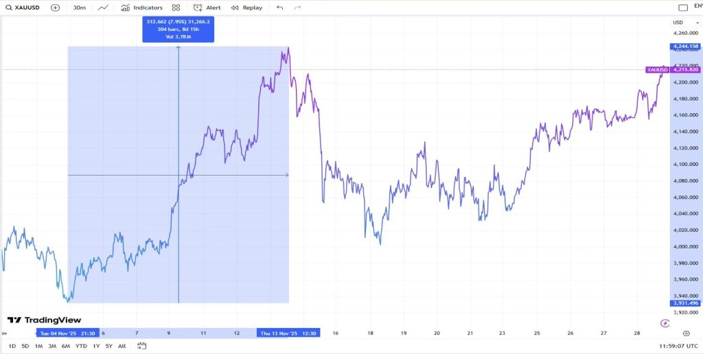Open the line chart type selector

click(103, 8)
